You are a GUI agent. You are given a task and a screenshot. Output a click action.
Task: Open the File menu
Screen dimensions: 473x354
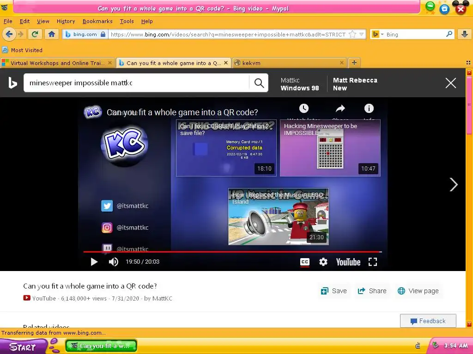pos(8,21)
